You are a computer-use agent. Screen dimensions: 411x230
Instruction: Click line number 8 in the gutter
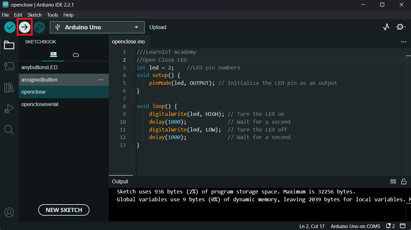click(x=124, y=106)
